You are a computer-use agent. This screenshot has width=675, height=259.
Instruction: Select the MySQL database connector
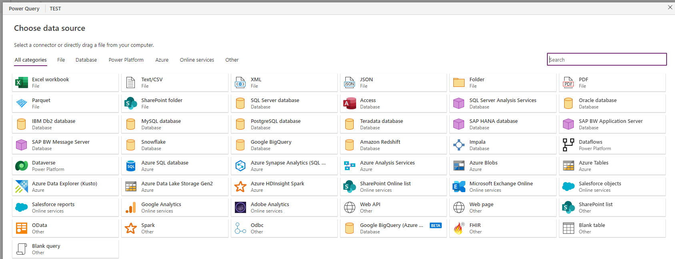click(174, 124)
